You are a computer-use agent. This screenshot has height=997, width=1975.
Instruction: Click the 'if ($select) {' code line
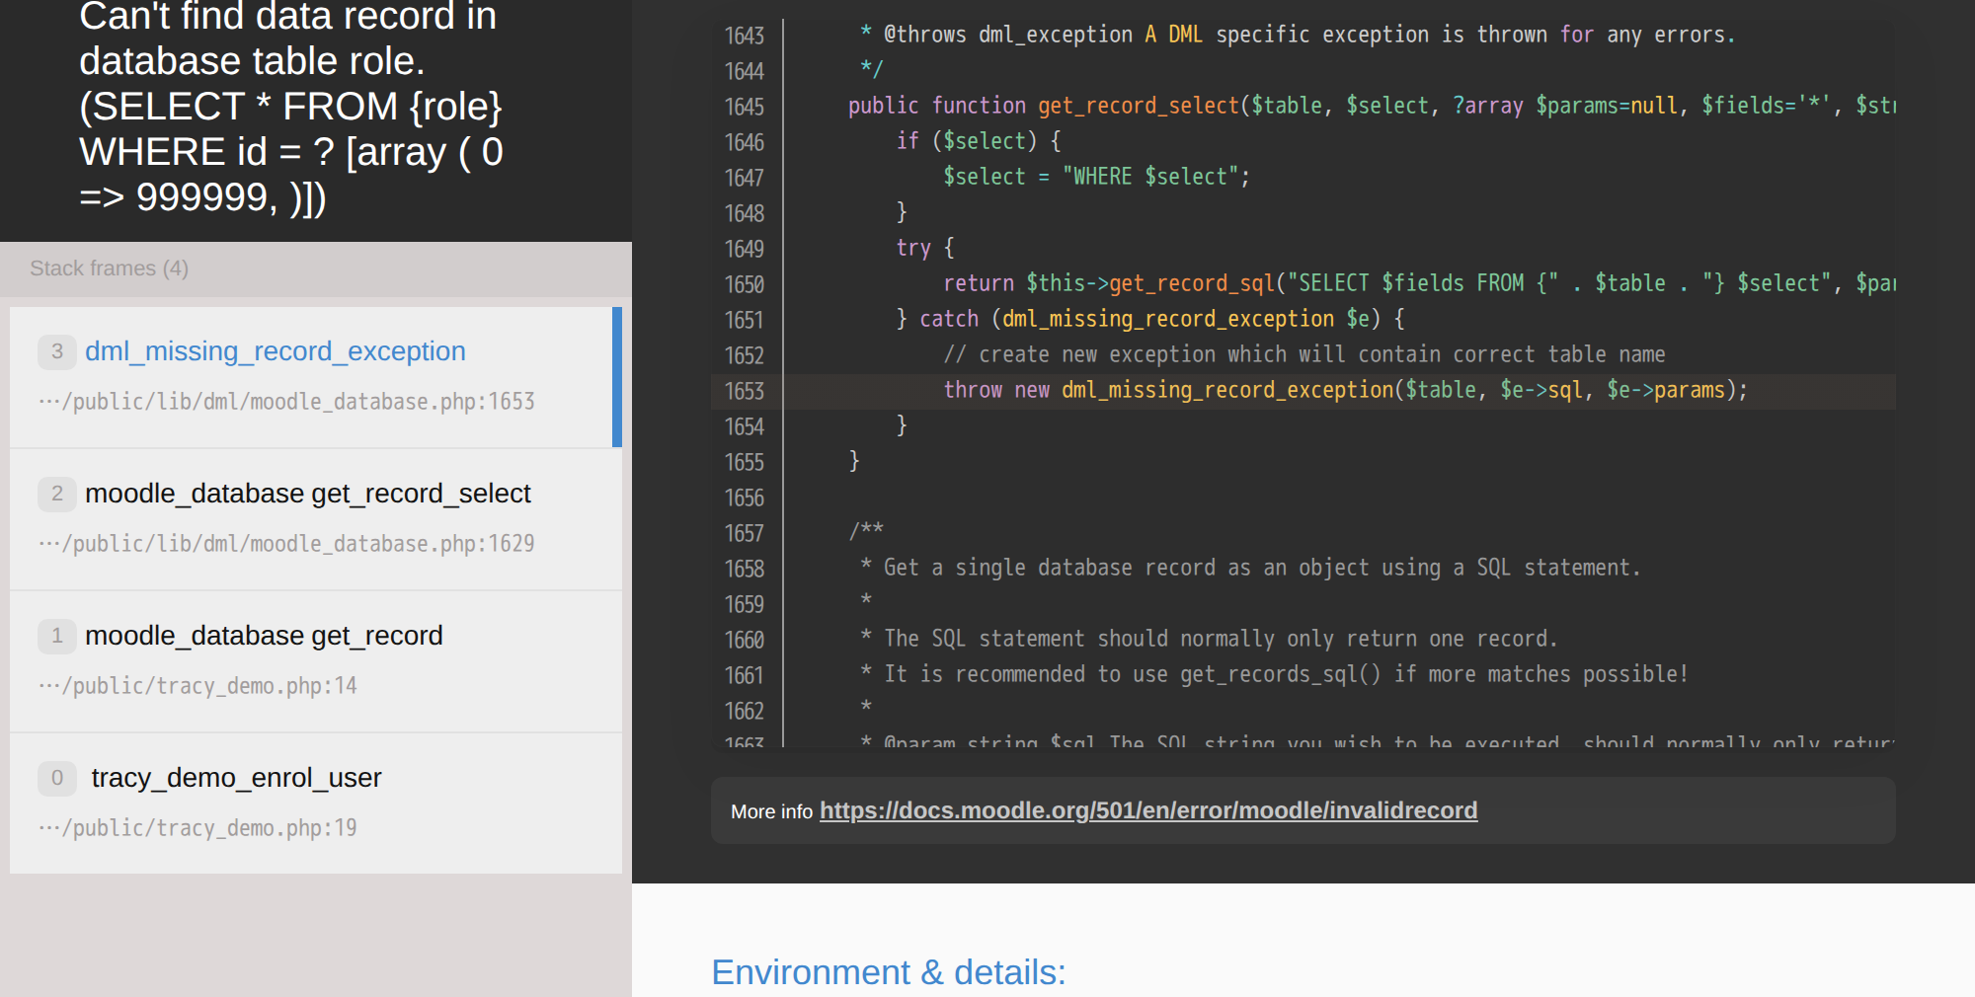[x=978, y=141]
